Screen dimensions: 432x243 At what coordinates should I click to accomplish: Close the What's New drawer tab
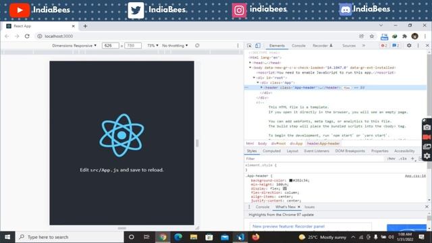pyautogui.click(x=298, y=207)
